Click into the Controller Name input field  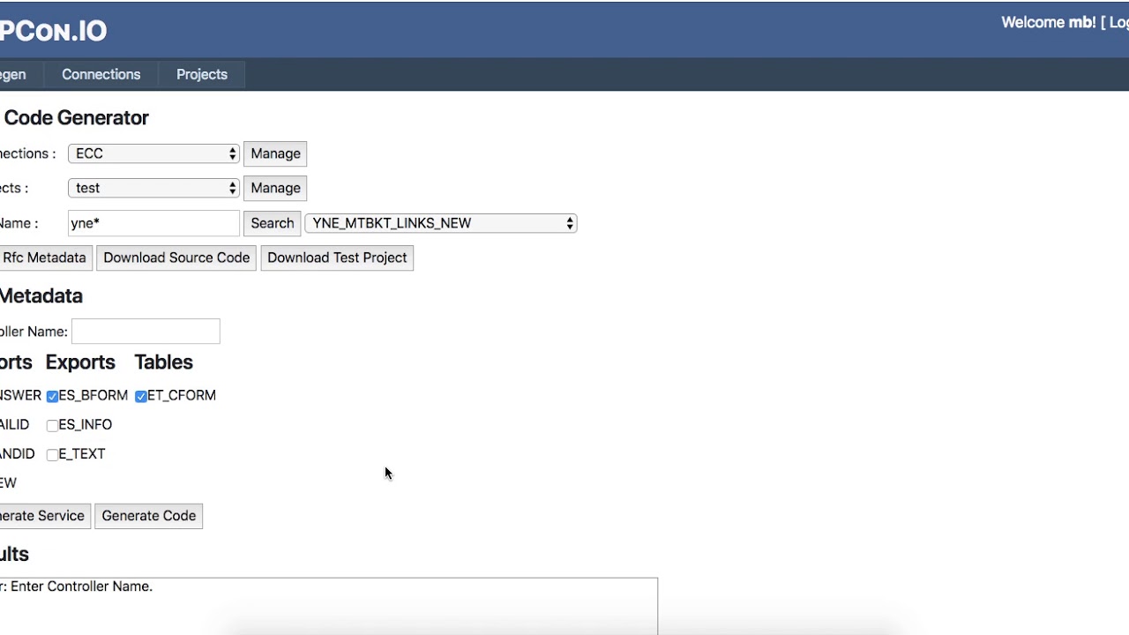click(x=146, y=332)
